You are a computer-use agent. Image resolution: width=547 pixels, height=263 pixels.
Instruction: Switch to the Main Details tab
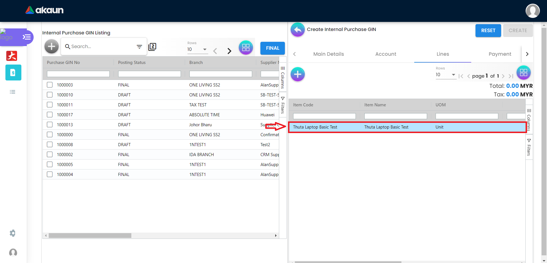328,54
